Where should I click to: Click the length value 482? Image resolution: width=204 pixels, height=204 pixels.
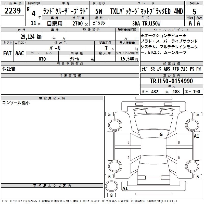point(155,92)
